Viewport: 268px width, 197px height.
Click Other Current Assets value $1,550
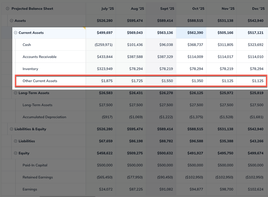click(167, 81)
